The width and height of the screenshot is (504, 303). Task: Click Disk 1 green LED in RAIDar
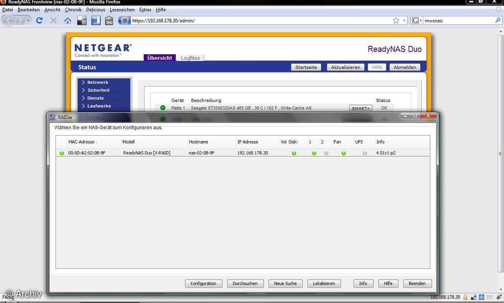(314, 153)
